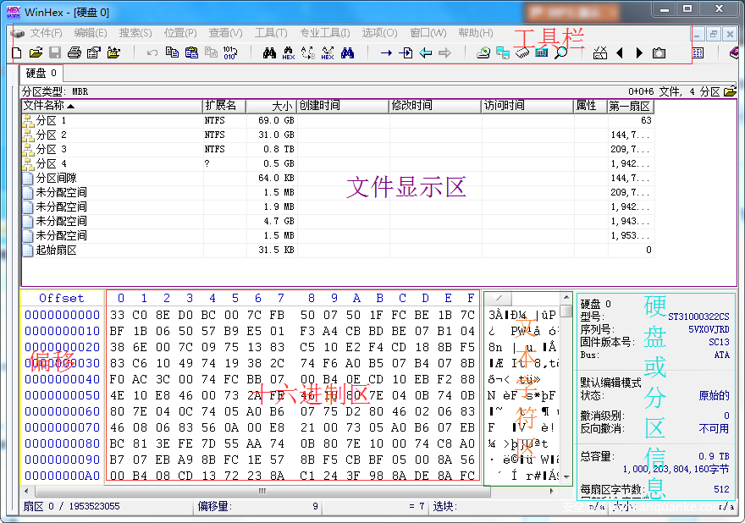Image resolution: width=745 pixels, height=523 pixels.
Task: Click the Go To Offset arrow icon
Action: point(386,52)
